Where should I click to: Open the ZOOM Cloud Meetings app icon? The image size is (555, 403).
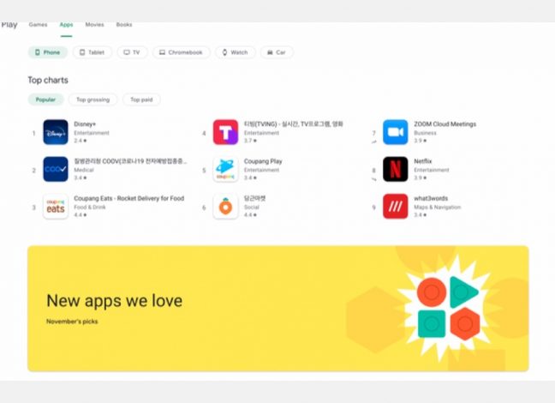pos(396,132)
